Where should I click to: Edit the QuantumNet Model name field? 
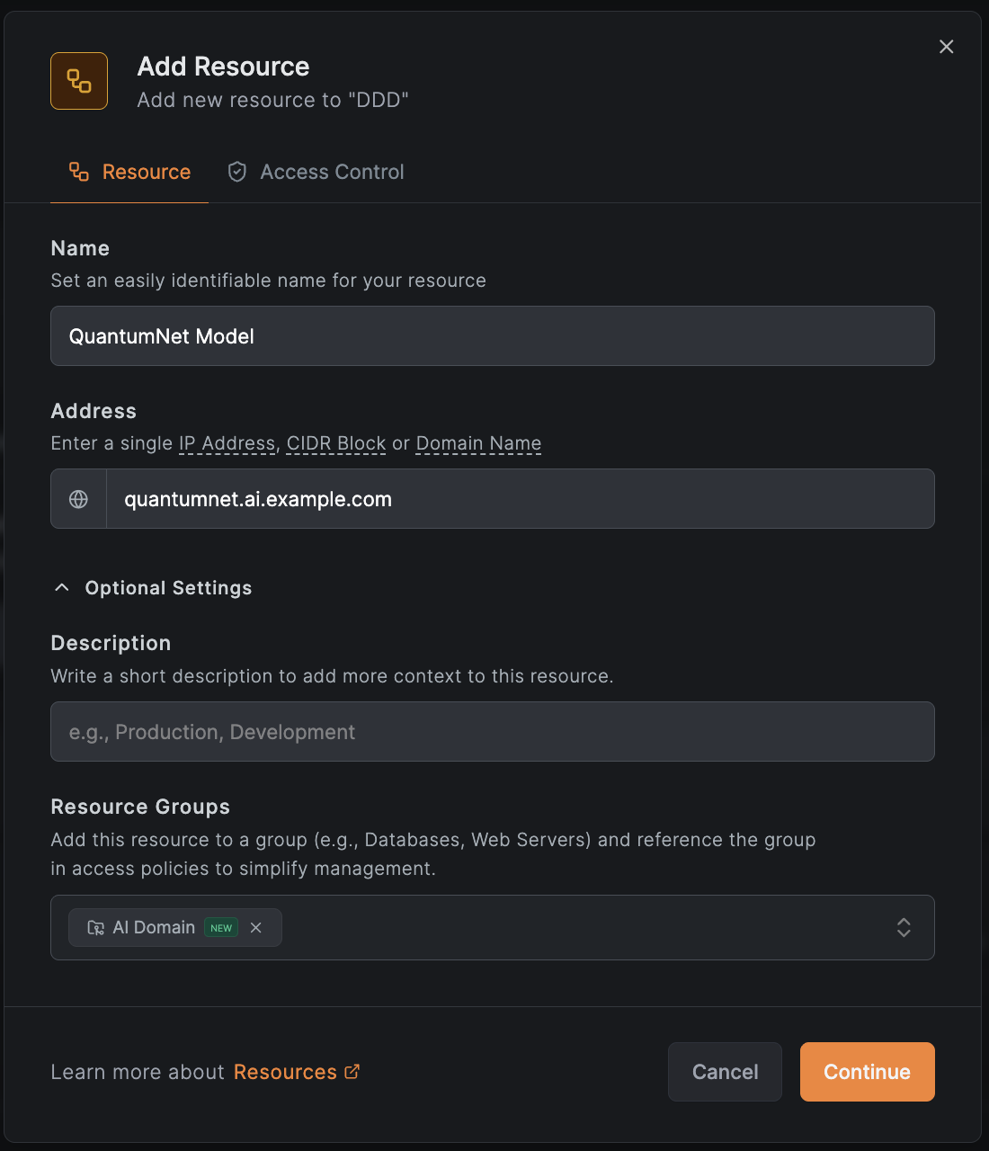[x=493, y=335]
